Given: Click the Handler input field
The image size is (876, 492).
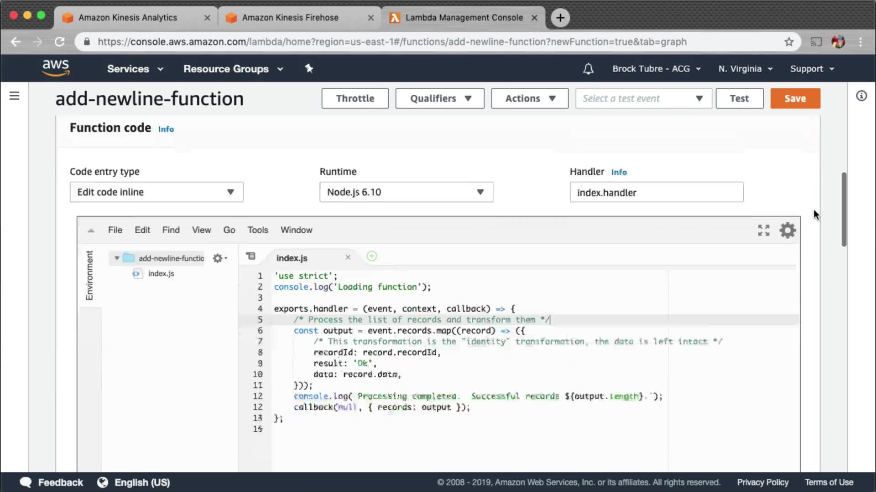Looking at the screenshot, I should [656, 192].
